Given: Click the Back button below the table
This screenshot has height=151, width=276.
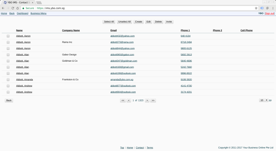Looking at the screenshot, I should click(x=9, y=100).
